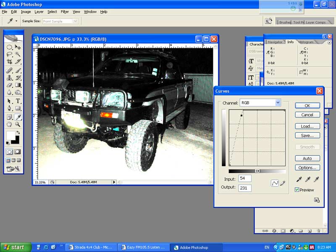336x252 pixels.
Task: Expand the Sample Size dropdown
Action: pyautogui.click(x=75, y=21)
